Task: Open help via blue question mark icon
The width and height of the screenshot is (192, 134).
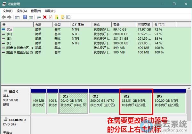Action: (25, 17)
